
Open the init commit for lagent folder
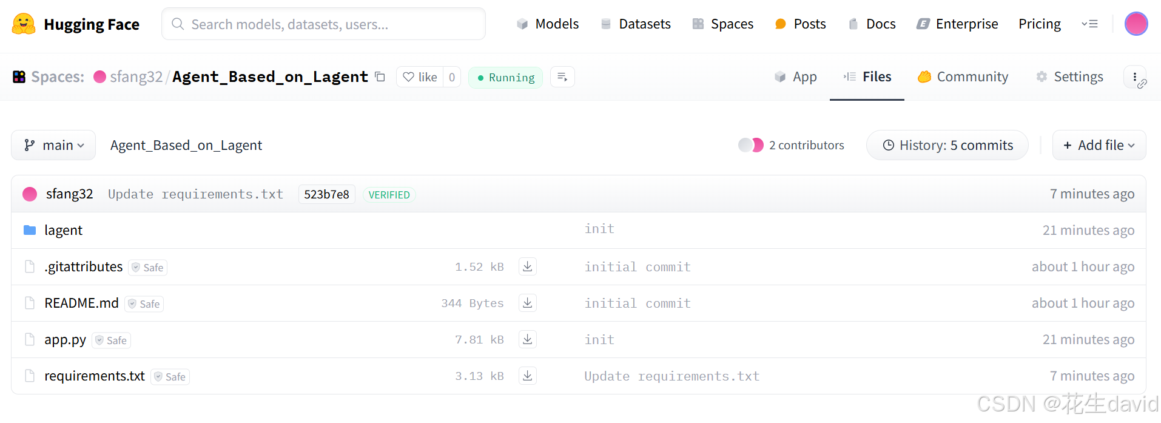[599, 229]
